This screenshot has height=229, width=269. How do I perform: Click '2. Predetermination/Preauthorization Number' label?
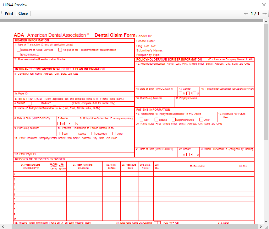coord(40,59)
